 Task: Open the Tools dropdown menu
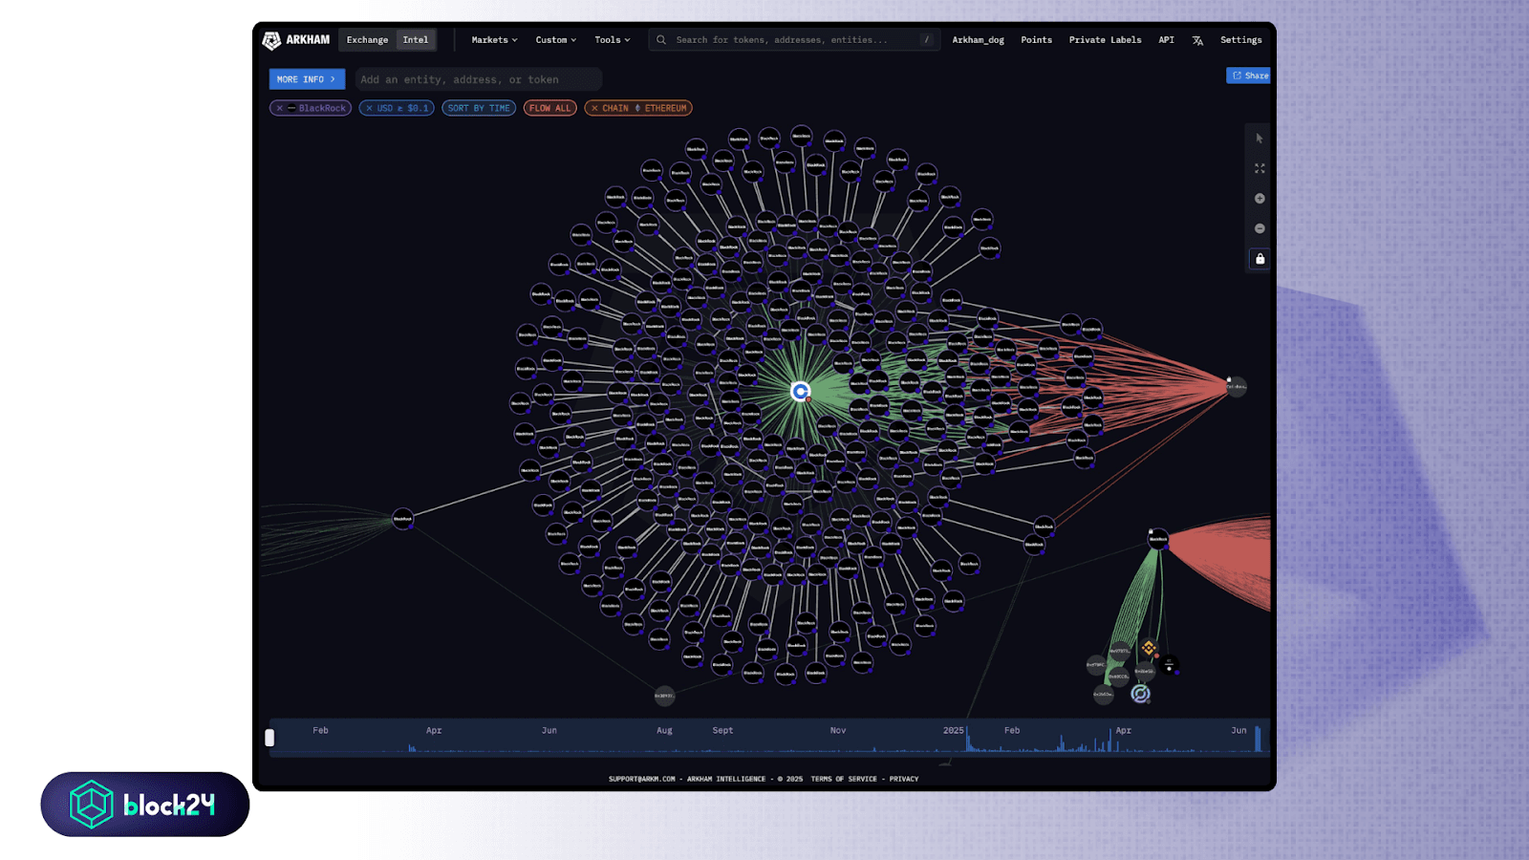(x=612, y=40)
